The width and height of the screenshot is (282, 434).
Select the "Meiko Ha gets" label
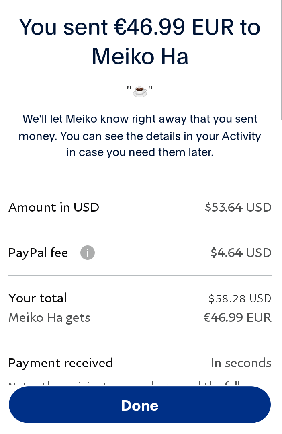49,318
